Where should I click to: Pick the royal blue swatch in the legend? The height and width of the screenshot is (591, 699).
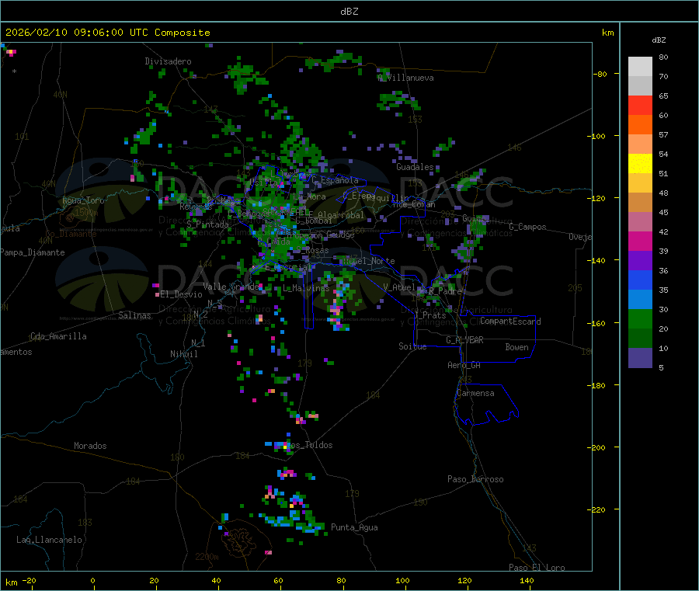pos(640,280)
